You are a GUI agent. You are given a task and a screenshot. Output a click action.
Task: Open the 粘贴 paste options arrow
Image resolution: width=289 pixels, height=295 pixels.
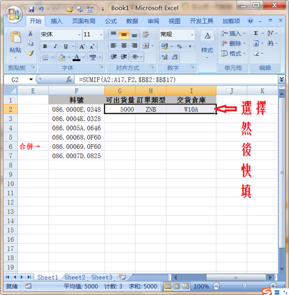(15, 57)
